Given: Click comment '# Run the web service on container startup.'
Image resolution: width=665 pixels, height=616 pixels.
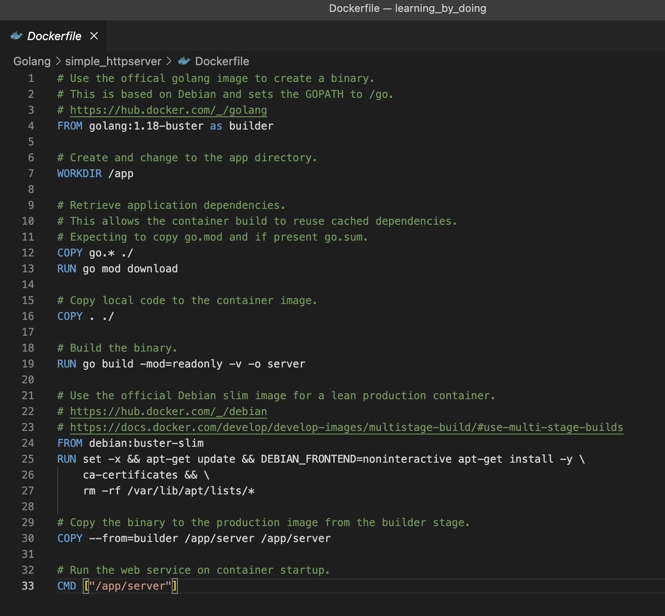Looking at the screenshot, I should [x=194, y=570].
